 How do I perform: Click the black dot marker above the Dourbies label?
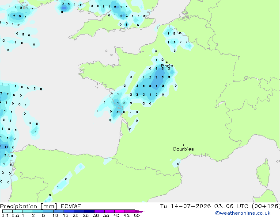(183, 145)
